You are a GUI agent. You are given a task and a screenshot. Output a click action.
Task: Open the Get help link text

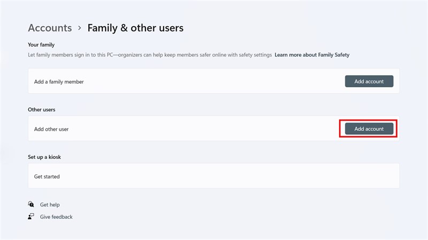tap(50, 205)
